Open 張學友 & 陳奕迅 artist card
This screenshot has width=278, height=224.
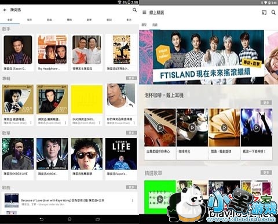[x=86, y=53]
